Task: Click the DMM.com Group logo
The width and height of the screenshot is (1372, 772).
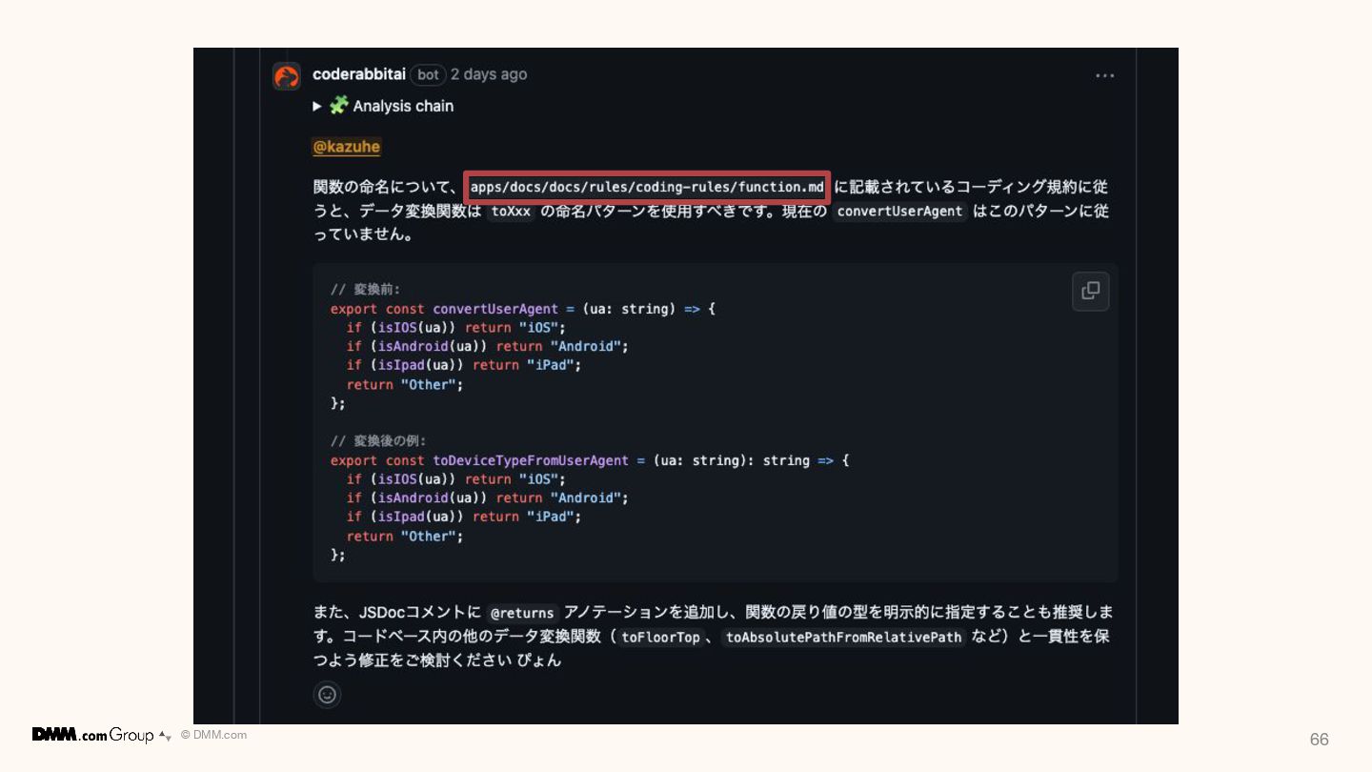Action: (x=93, y=735)
